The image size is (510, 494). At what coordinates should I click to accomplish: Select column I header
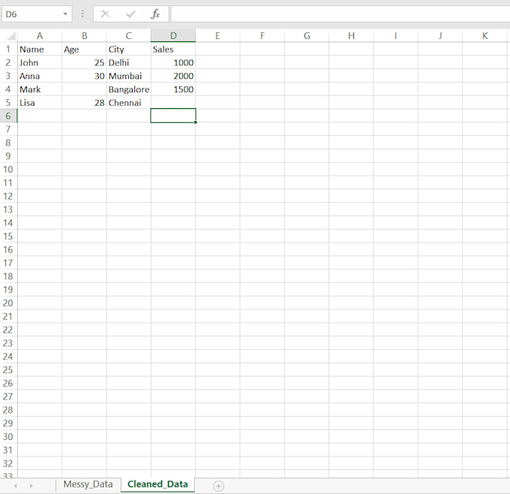pyautogui.click(x=396, y=35)
